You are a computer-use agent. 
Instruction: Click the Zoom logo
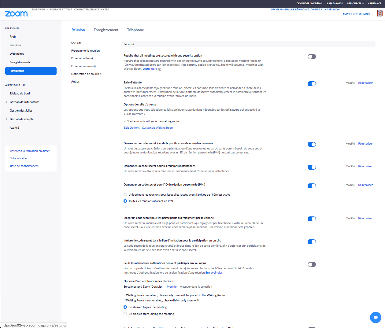(x=16, y=14)
